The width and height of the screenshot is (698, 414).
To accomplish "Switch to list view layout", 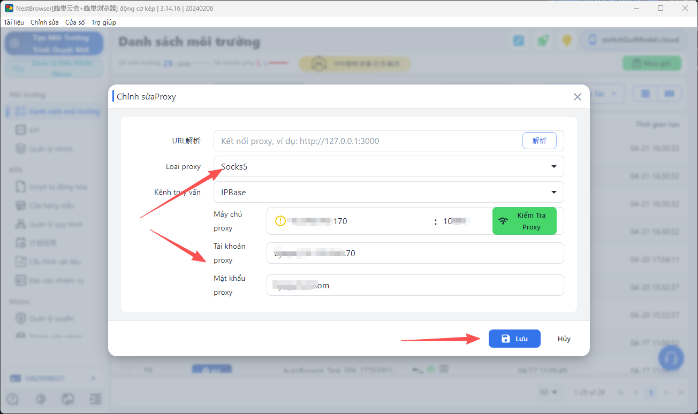I will (x=644, y=93).
